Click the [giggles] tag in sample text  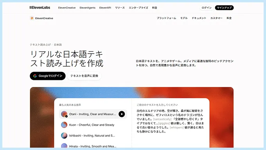[x=164, y=123]
